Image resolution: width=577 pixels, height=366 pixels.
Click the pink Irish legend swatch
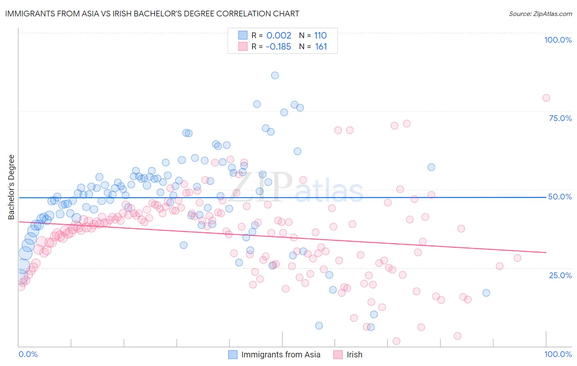pos(338,355)
